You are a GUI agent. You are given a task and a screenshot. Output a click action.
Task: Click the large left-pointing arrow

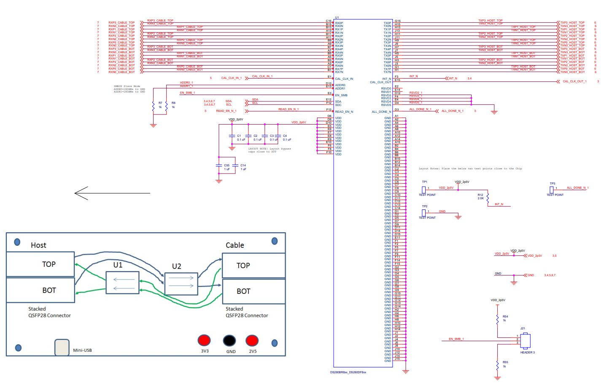coord(112,193)
